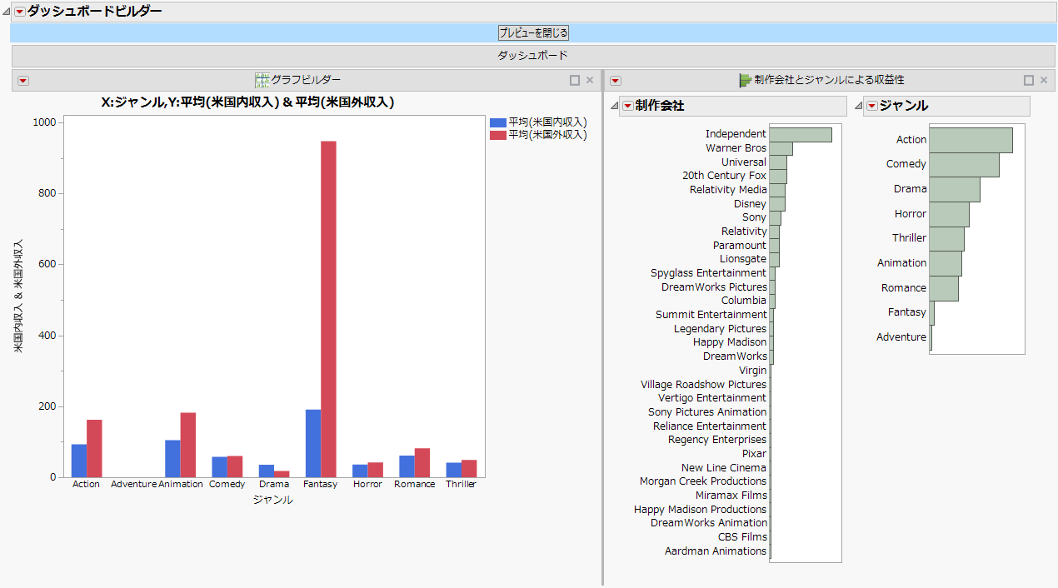Open the red triangle menu on ダッシュボードビルダー
Screen dimensions: 1058x588
pos(19,12)
